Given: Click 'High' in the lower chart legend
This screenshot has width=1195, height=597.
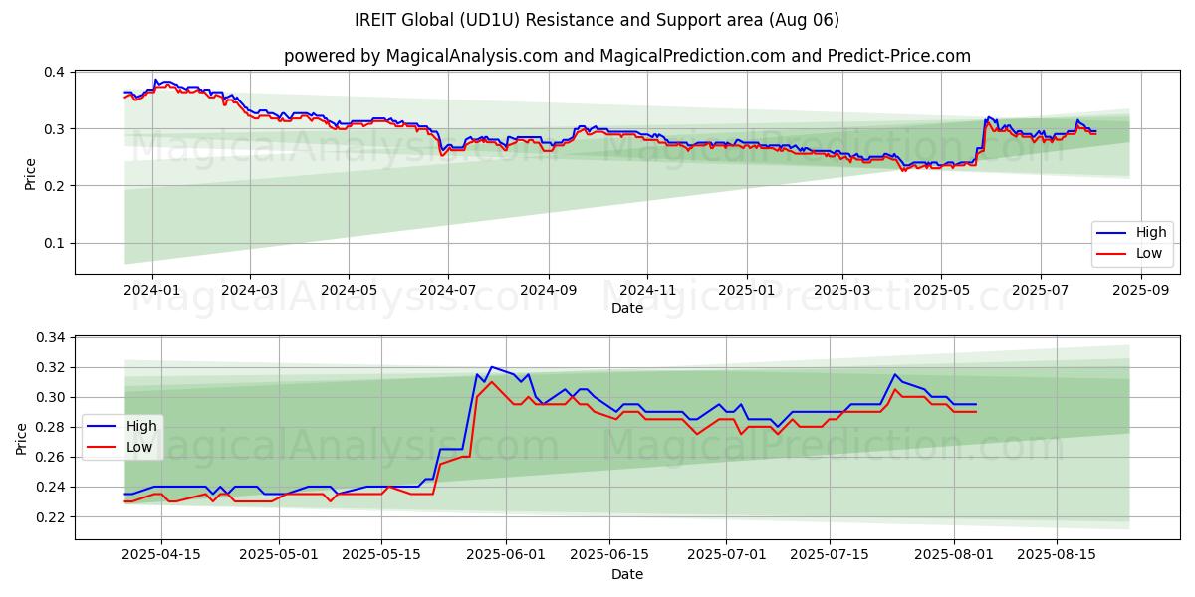Looking at the screenshot, I should 141,426.
